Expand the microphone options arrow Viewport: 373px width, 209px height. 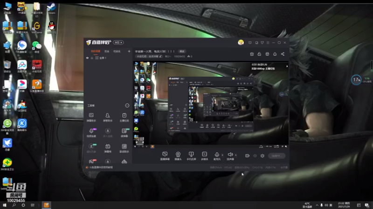coord(222,155)
